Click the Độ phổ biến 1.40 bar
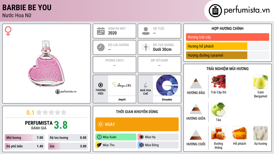The height and width of the screenshot is (154, 274). point(25,146)
